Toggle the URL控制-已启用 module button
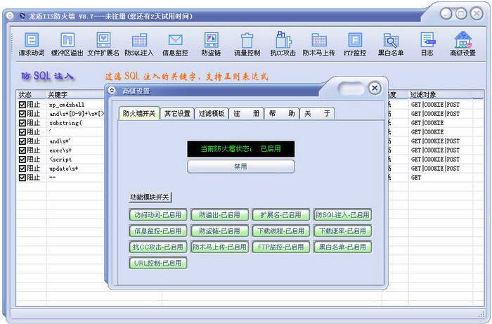492x324 pixels. (x=158, y=263)
